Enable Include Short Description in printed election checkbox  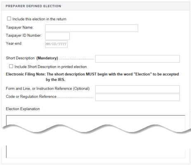tap(11, 66)
